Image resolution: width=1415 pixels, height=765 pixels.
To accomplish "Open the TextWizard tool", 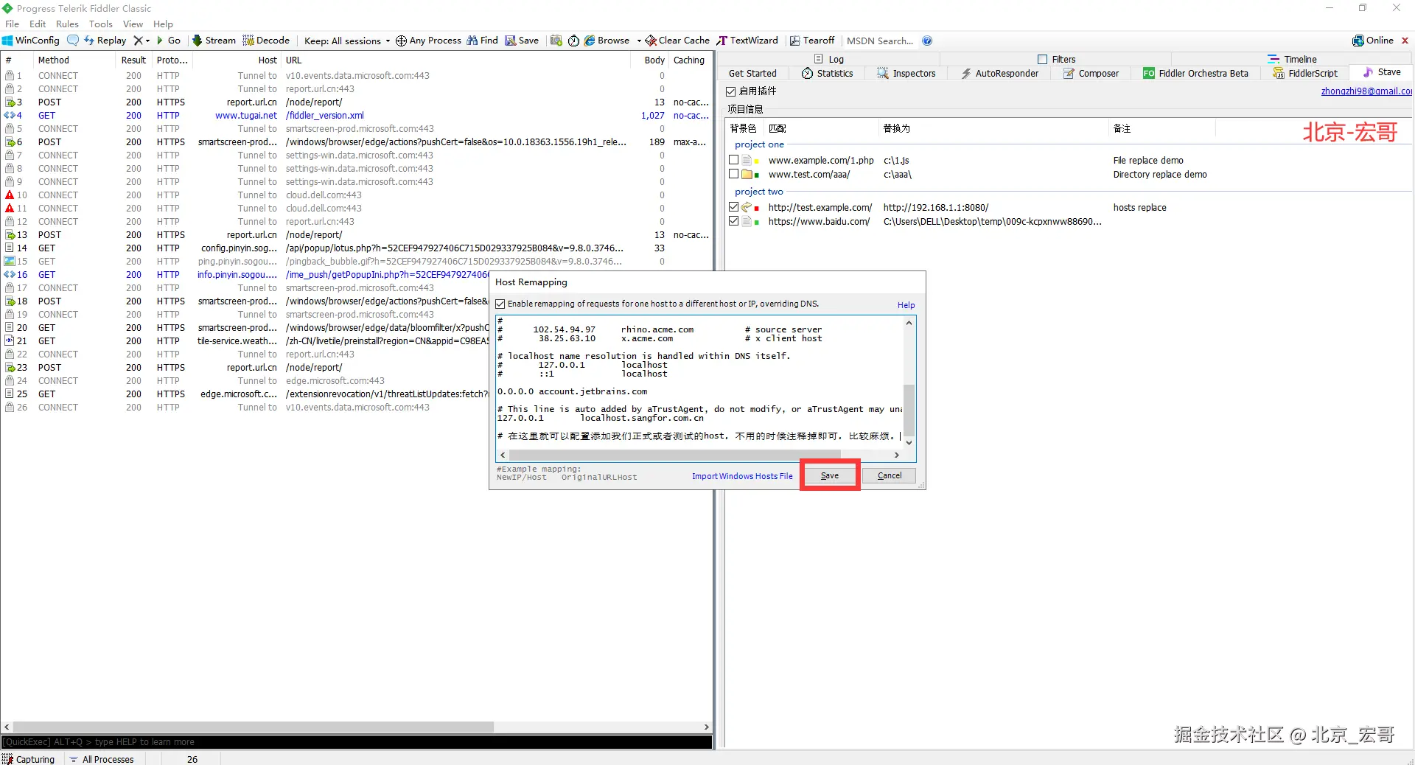I will pos(747,41).
